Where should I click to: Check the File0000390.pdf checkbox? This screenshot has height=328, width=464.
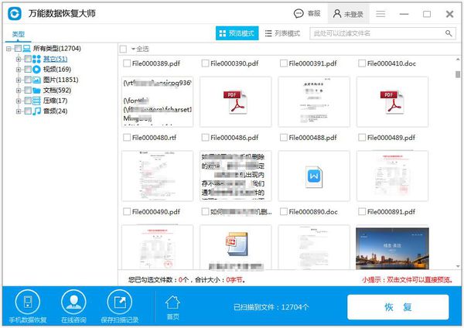[205, 63]
